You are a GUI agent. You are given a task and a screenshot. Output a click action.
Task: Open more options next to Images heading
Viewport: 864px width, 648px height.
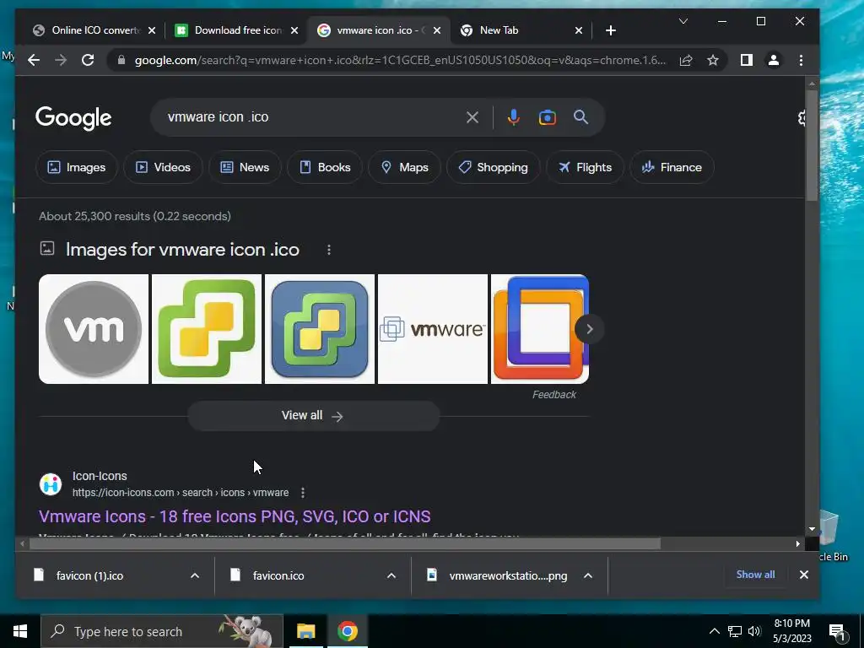coord(329,250)
